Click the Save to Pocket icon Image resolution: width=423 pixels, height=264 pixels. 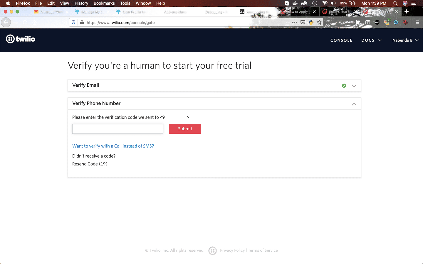(303, 22)
